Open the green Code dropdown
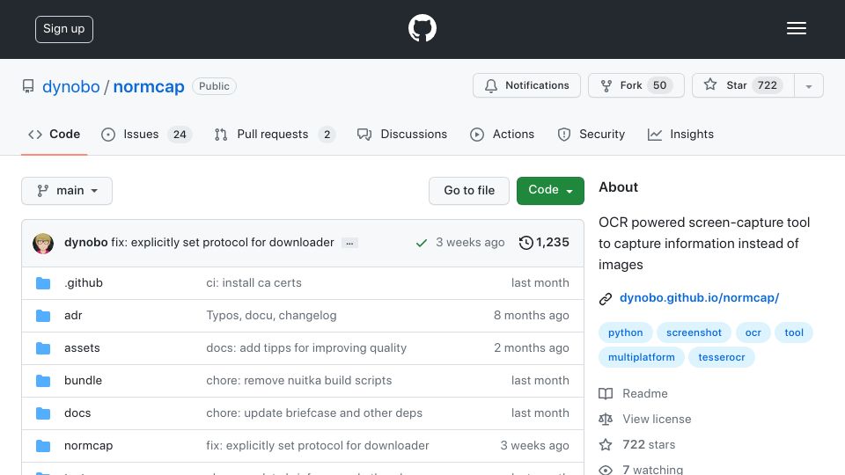The width and height of the screenshot is (845, 475). (x=550, y=191)
